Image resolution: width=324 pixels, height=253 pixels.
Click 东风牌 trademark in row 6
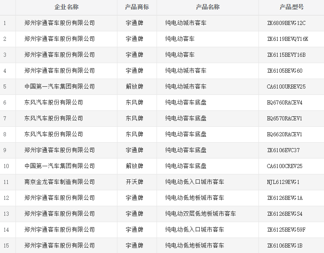(135, 102)
